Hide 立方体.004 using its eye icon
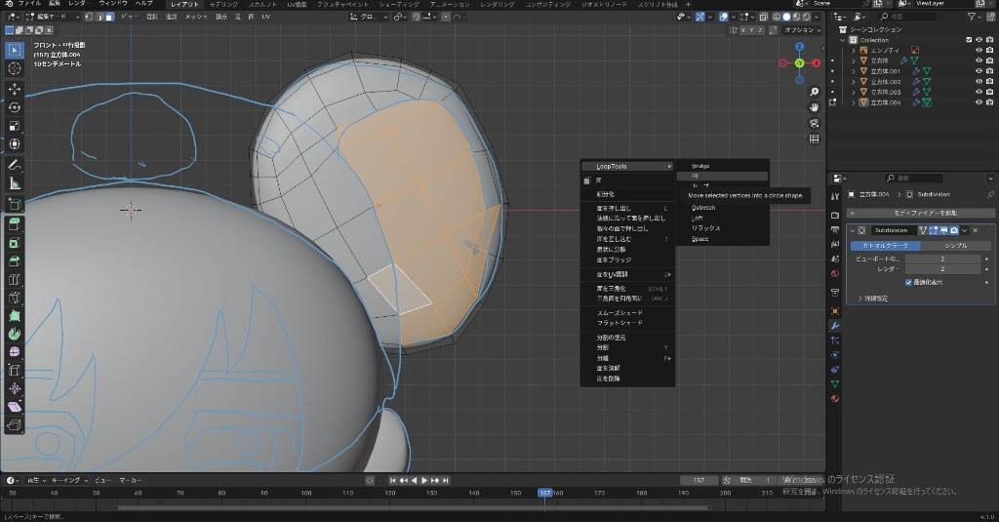Image resolution: width=999 pixels, height=522 pixels. tap(979, 102)
